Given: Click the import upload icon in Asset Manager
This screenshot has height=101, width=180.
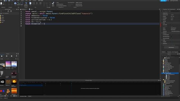Looking at the screenshot, I should click(8, 11).
